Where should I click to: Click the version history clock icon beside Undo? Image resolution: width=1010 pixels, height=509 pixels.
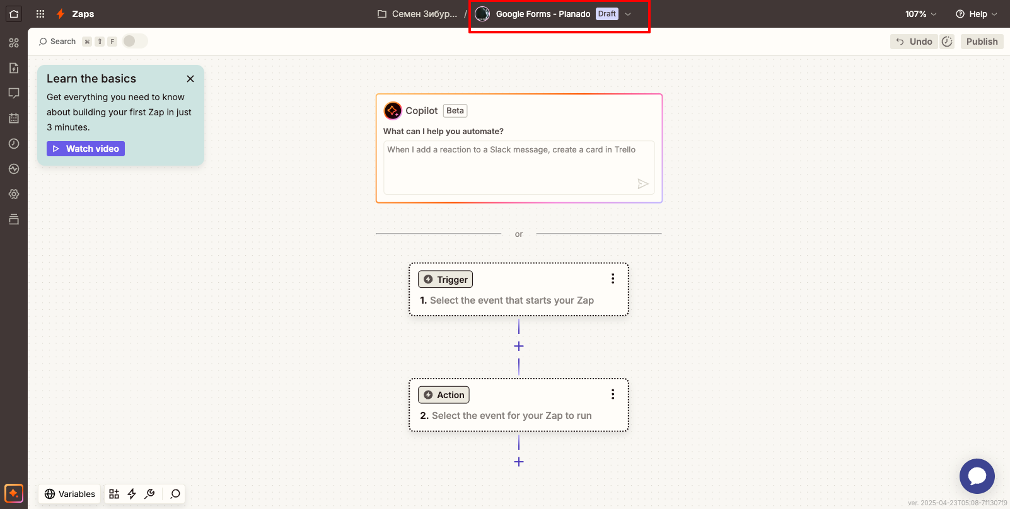pos(947,42)
